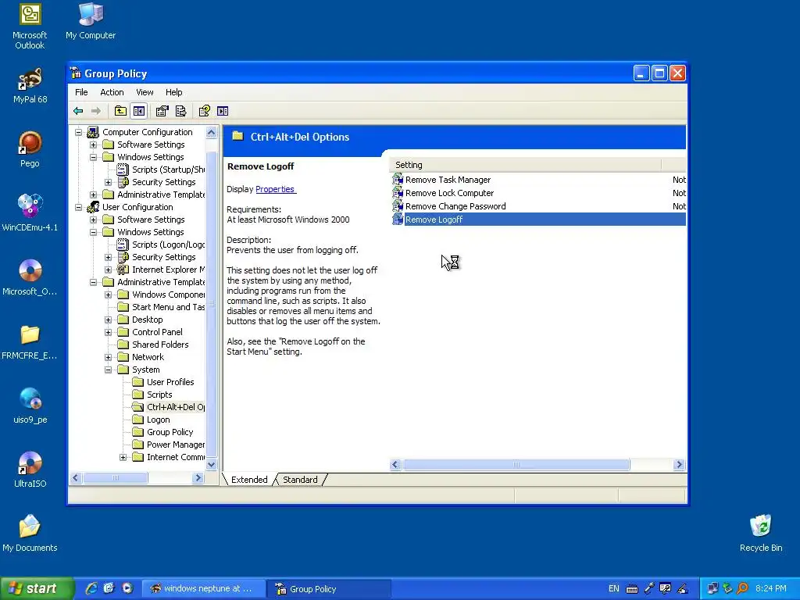Click the network connection tray icon
Screen dimensions: 800x600
[712, 589]
